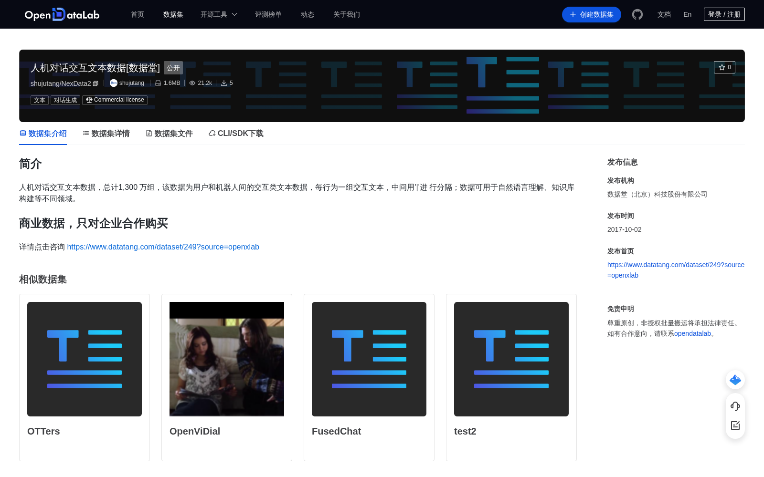Open the test2 dataset thumbnail
This screenshot has height=477, width=764.
(511, 359)
